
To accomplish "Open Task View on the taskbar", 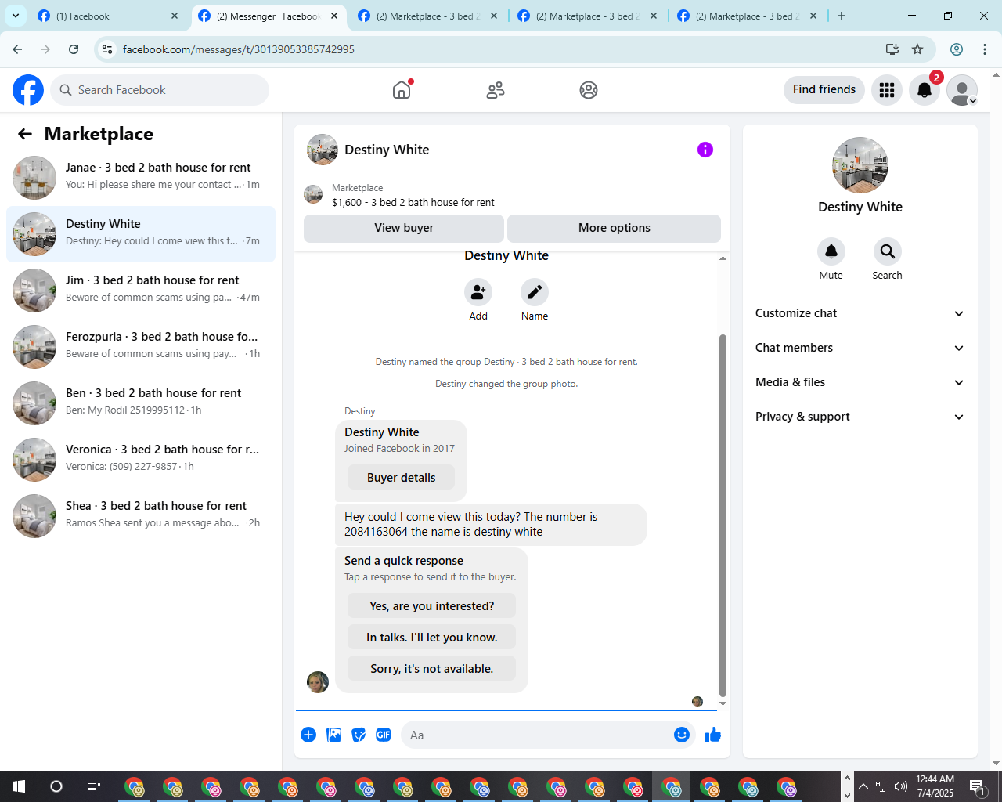I will (94, 786).
